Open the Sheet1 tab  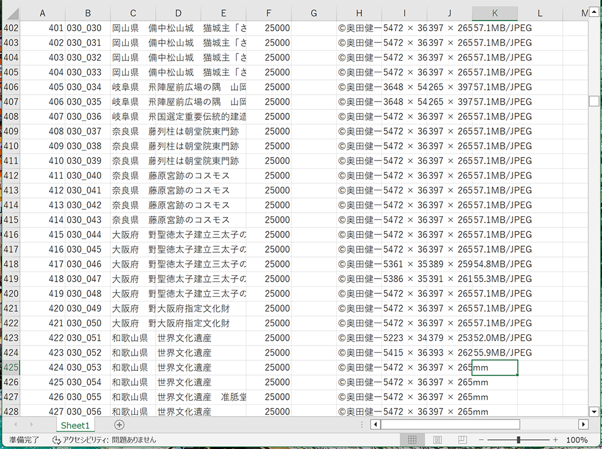tap(75, 425)
